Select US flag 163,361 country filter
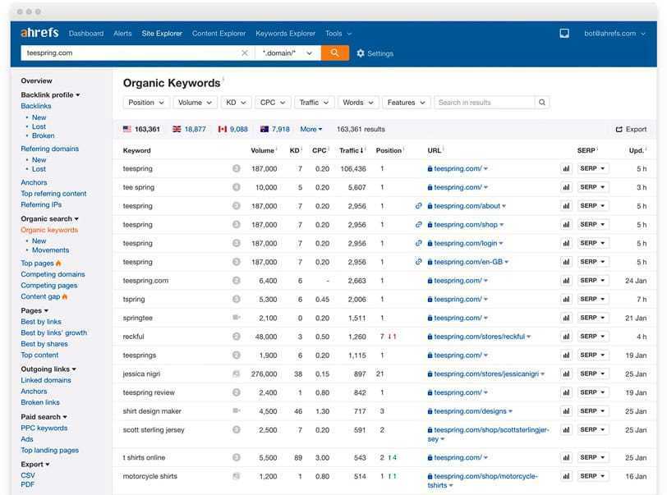Viewport: 667px width, 495px height. pyautogui.click(x=141, y=129)
